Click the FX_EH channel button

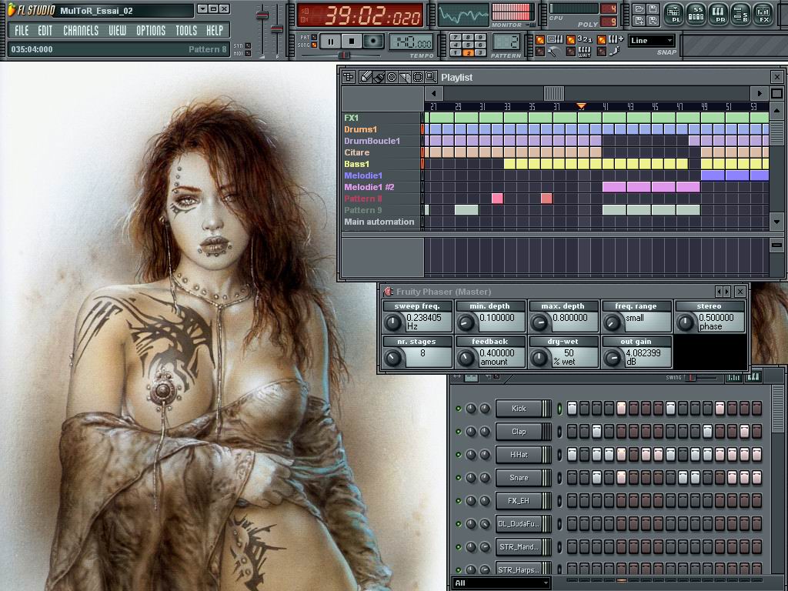click(523, 501)
